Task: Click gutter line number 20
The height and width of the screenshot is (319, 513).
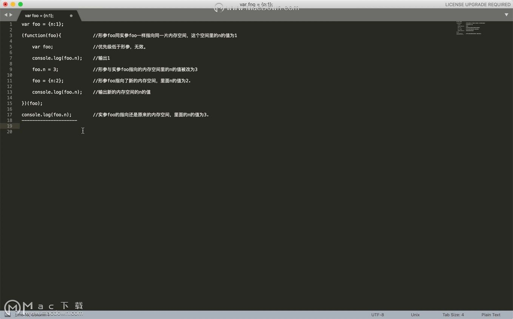Action: click(x=9, y=132)
